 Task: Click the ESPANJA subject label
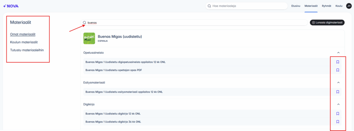click(x=103, y=41)
